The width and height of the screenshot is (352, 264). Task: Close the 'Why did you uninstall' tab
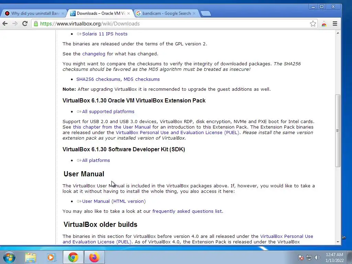(x=63, y=13)
